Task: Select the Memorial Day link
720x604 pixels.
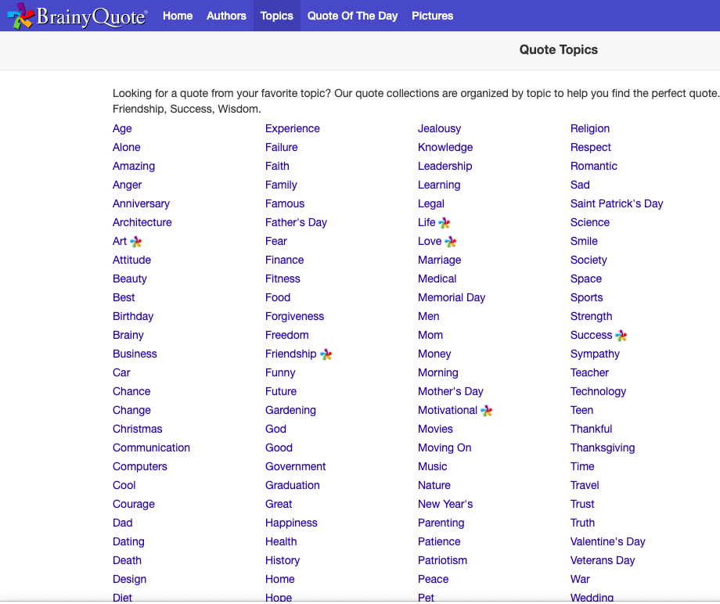Action: point(452,298)
